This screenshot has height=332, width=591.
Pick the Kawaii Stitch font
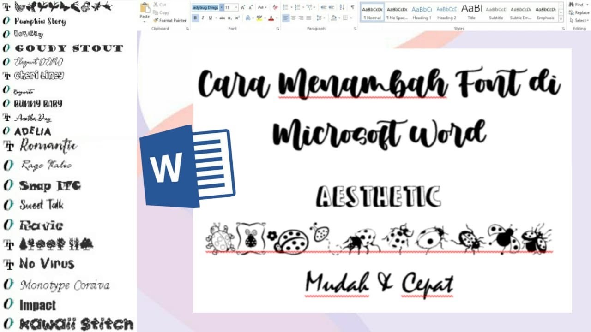pos(76,323)
